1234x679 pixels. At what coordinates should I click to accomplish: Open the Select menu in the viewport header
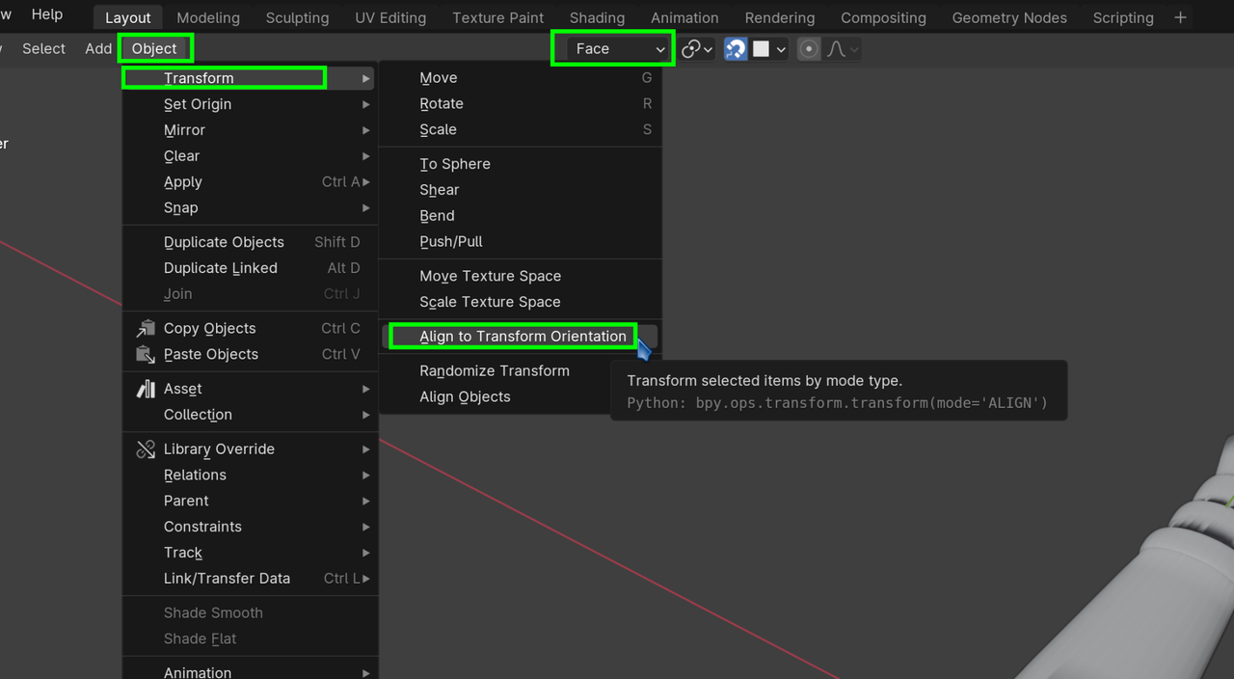tap(43, 48)
